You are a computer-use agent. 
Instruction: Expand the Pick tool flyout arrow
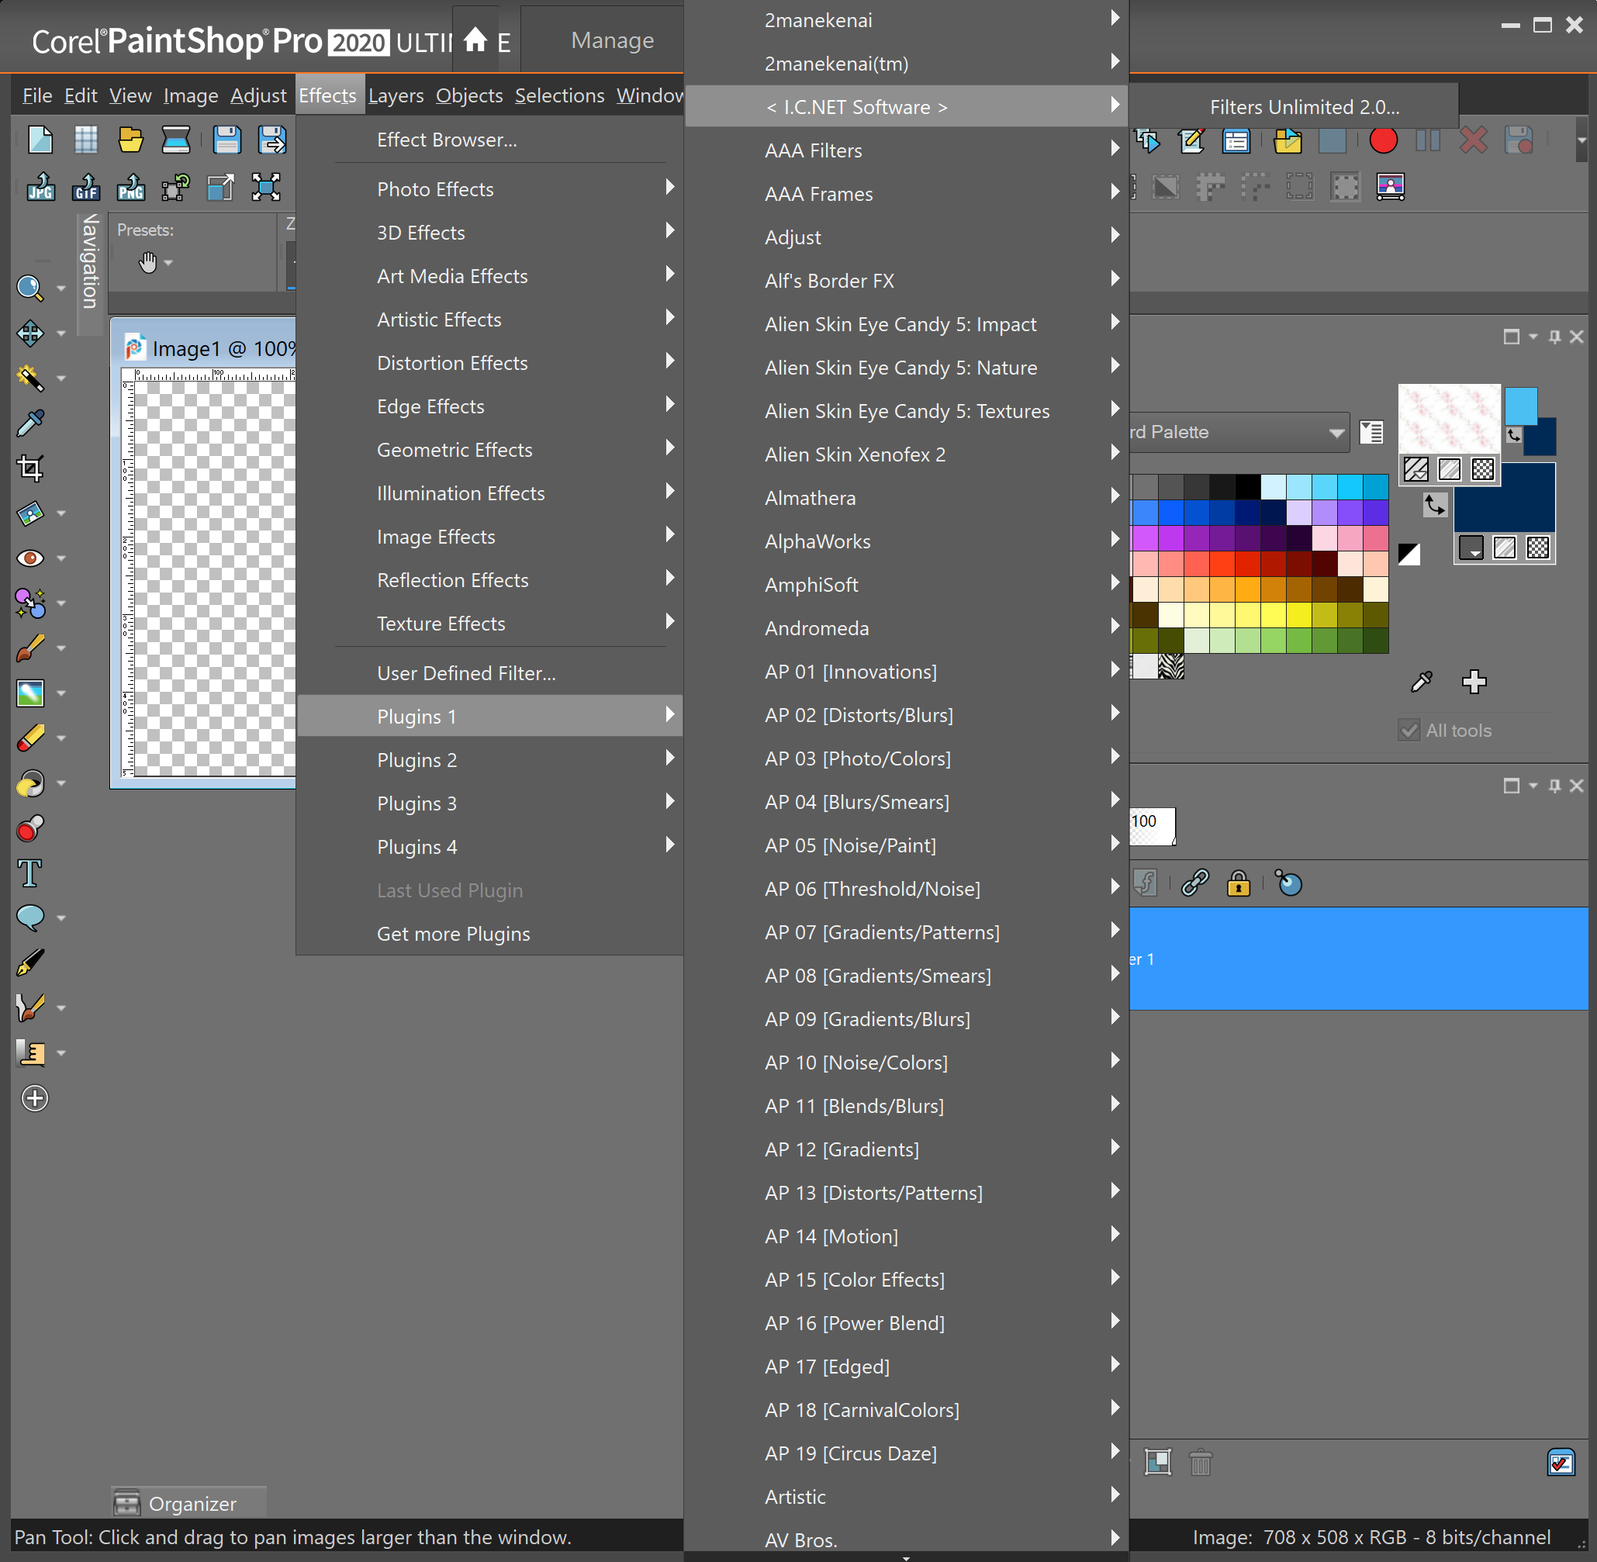point(60,333)
